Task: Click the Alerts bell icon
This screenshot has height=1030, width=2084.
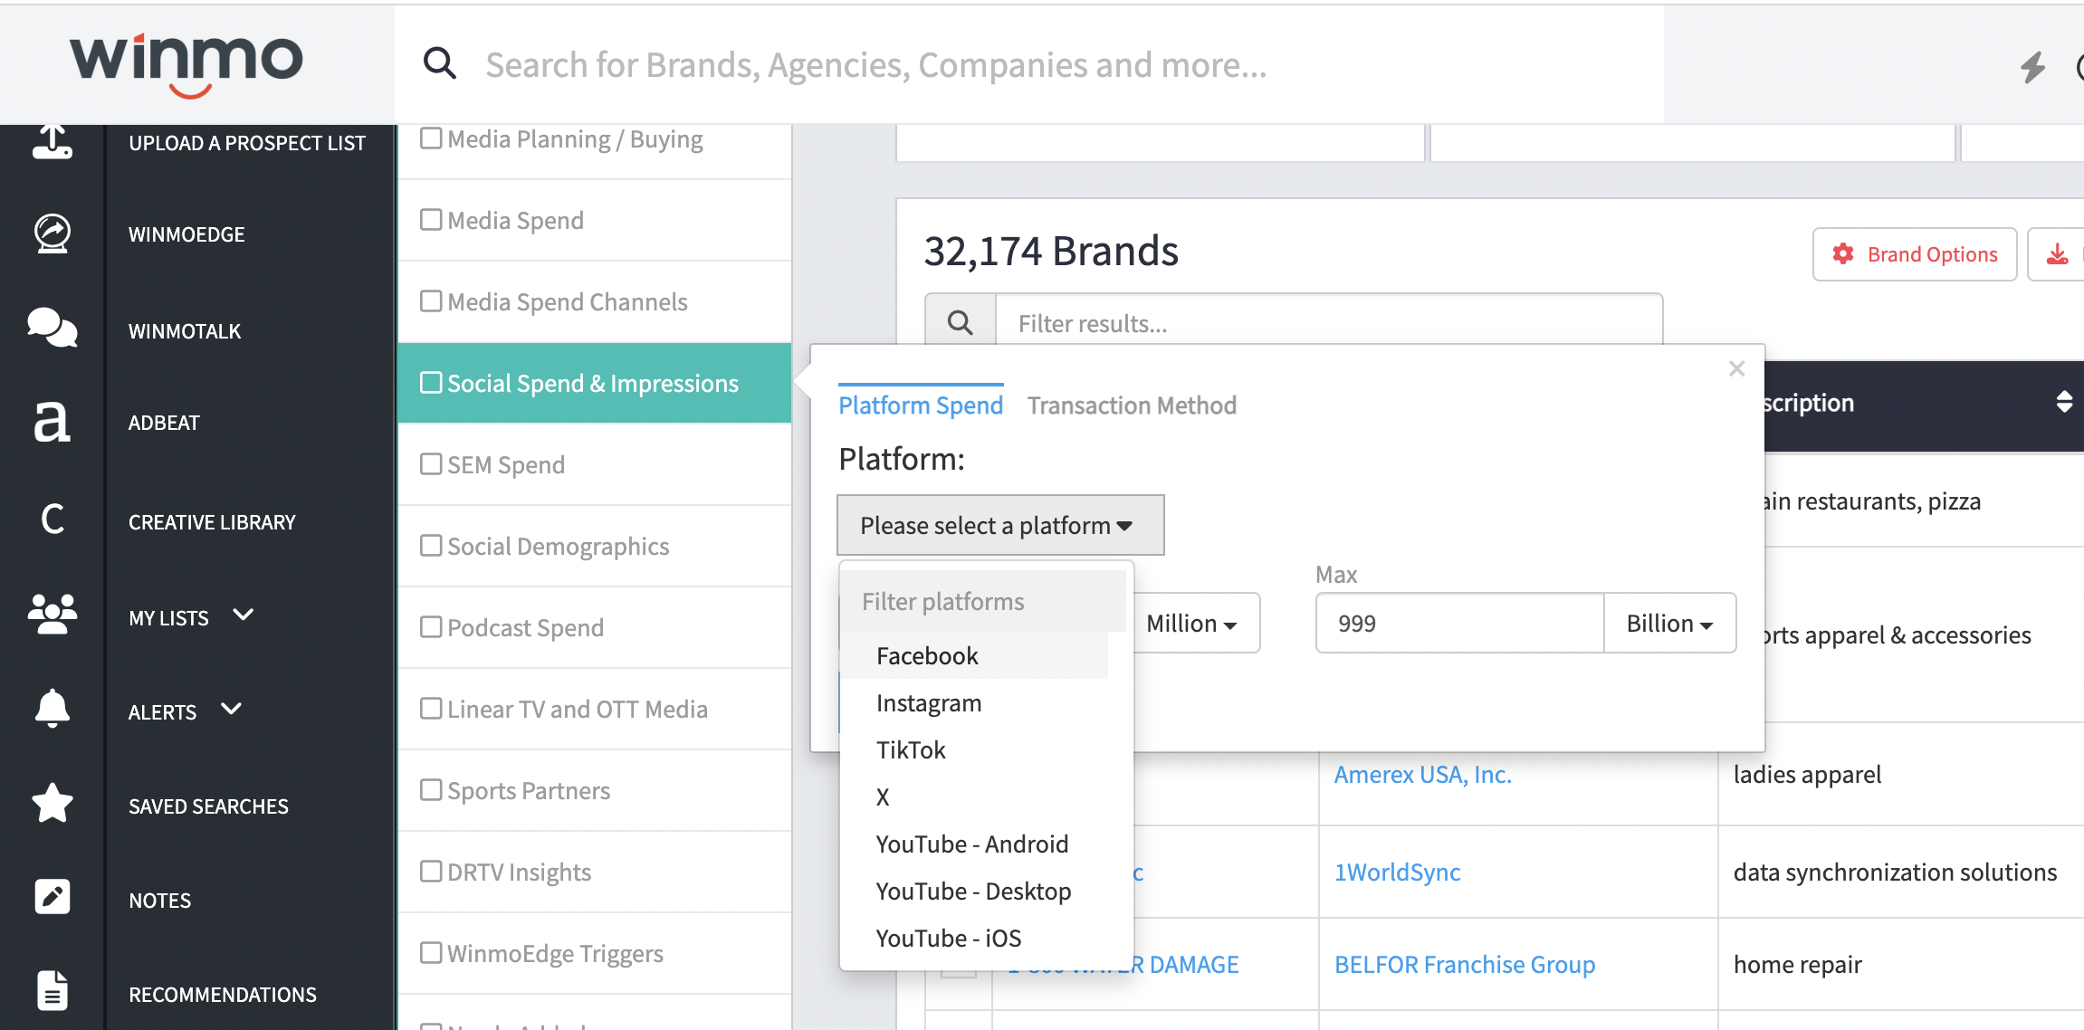Action: 53,709
